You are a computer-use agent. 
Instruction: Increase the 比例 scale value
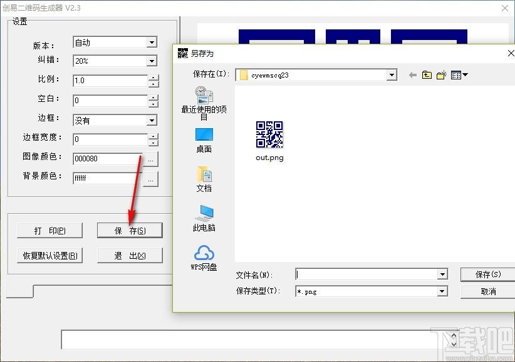pos(153,78)
